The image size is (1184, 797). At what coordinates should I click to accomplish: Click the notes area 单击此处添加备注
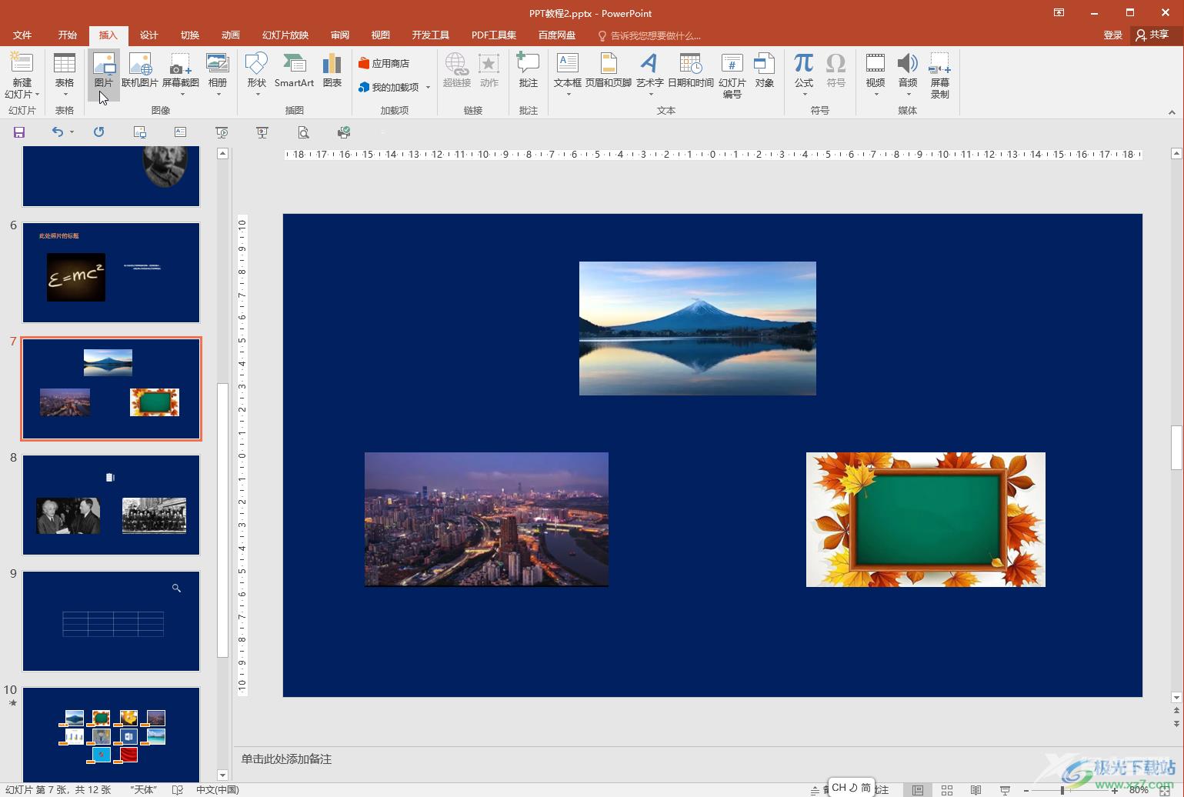286,759
